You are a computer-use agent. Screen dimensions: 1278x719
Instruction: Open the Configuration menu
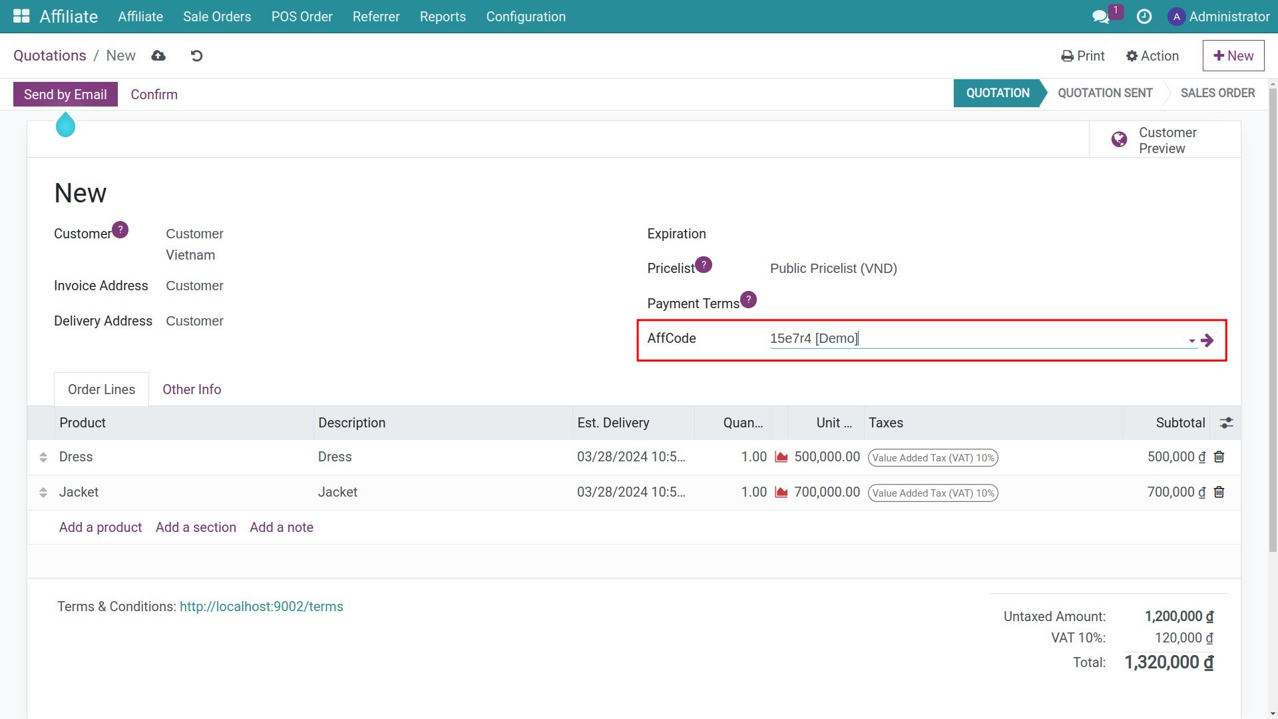(526, 17)
